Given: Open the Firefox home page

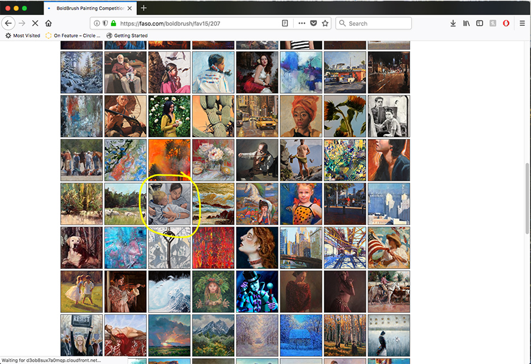Looking at the screenshot, I should tap(48, 24).
